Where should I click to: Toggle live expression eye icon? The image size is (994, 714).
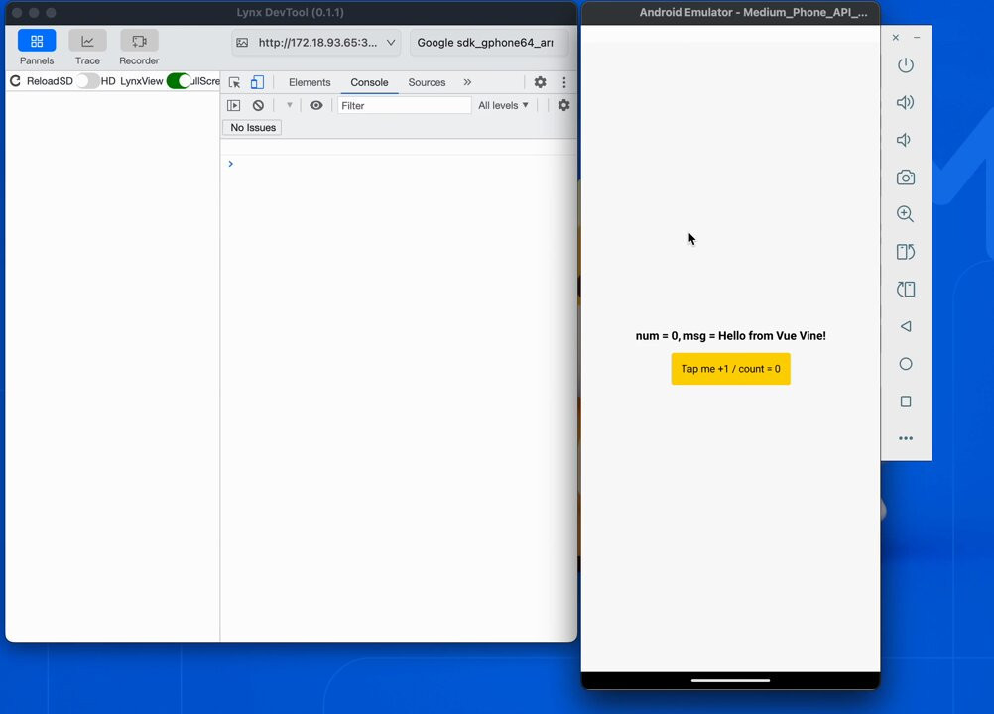pyautogui.click(x=315, y=105)
